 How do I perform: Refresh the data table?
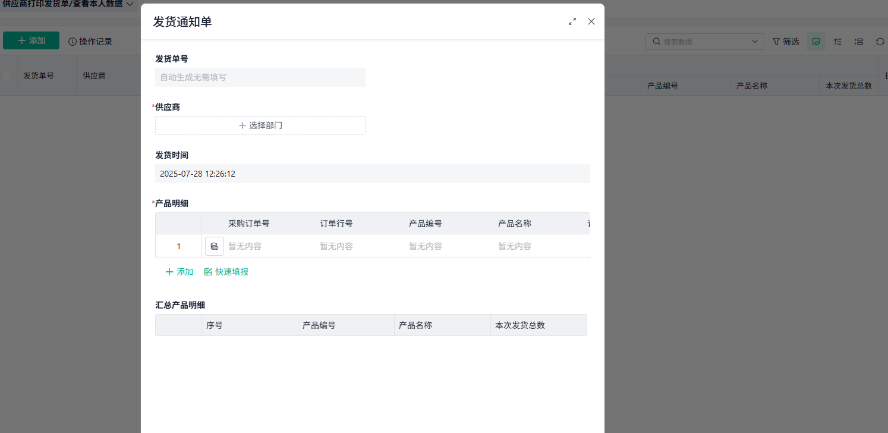(880, 41)
